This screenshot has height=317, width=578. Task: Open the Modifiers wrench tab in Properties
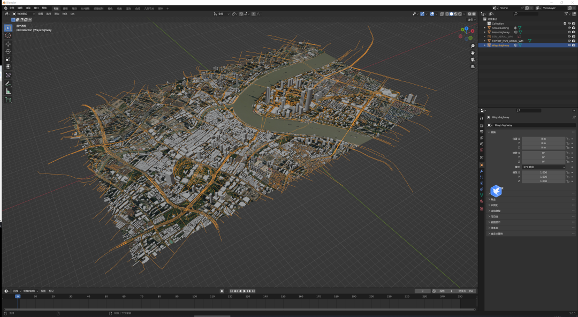click(x=482, y=171)
